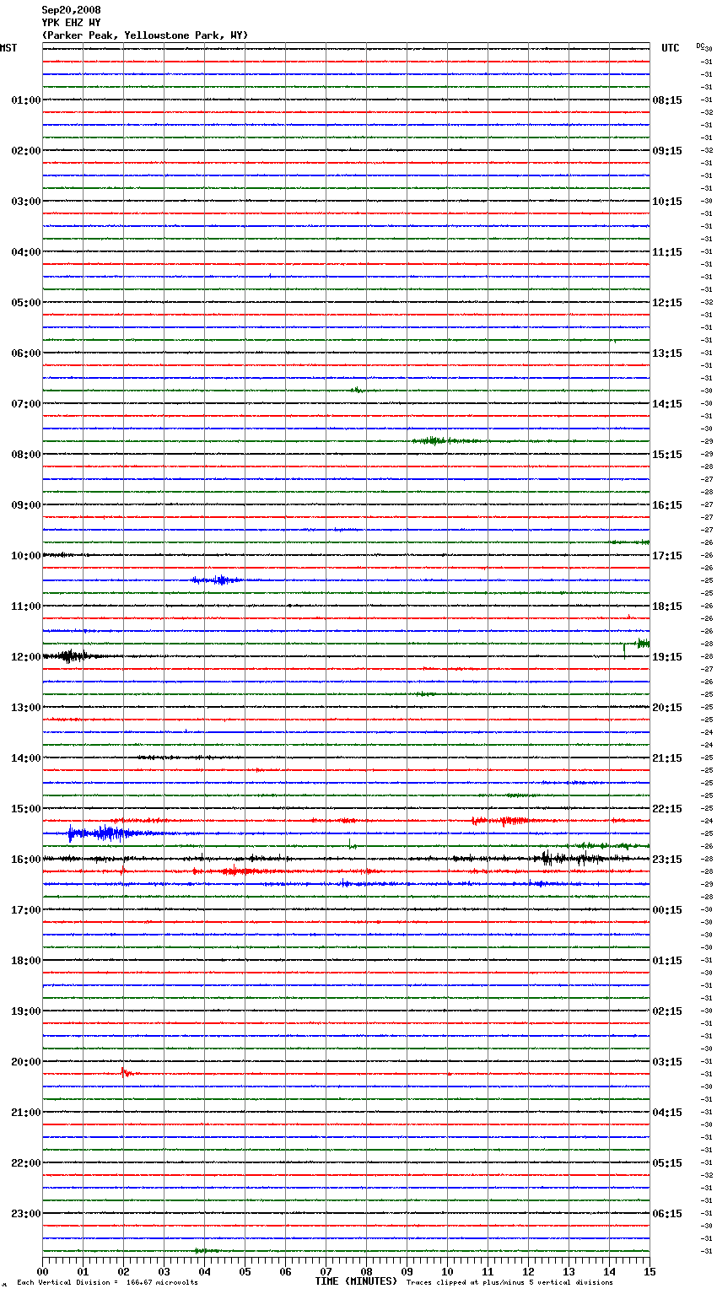The height and width of the screenshot is (1294, 717).
Task: Select the 03:00 MST time label
Action: pyautogui.click(x=25, y=202)
